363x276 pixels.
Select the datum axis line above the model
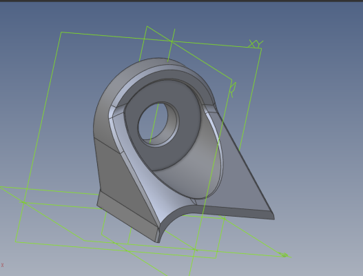coord(171,46)
